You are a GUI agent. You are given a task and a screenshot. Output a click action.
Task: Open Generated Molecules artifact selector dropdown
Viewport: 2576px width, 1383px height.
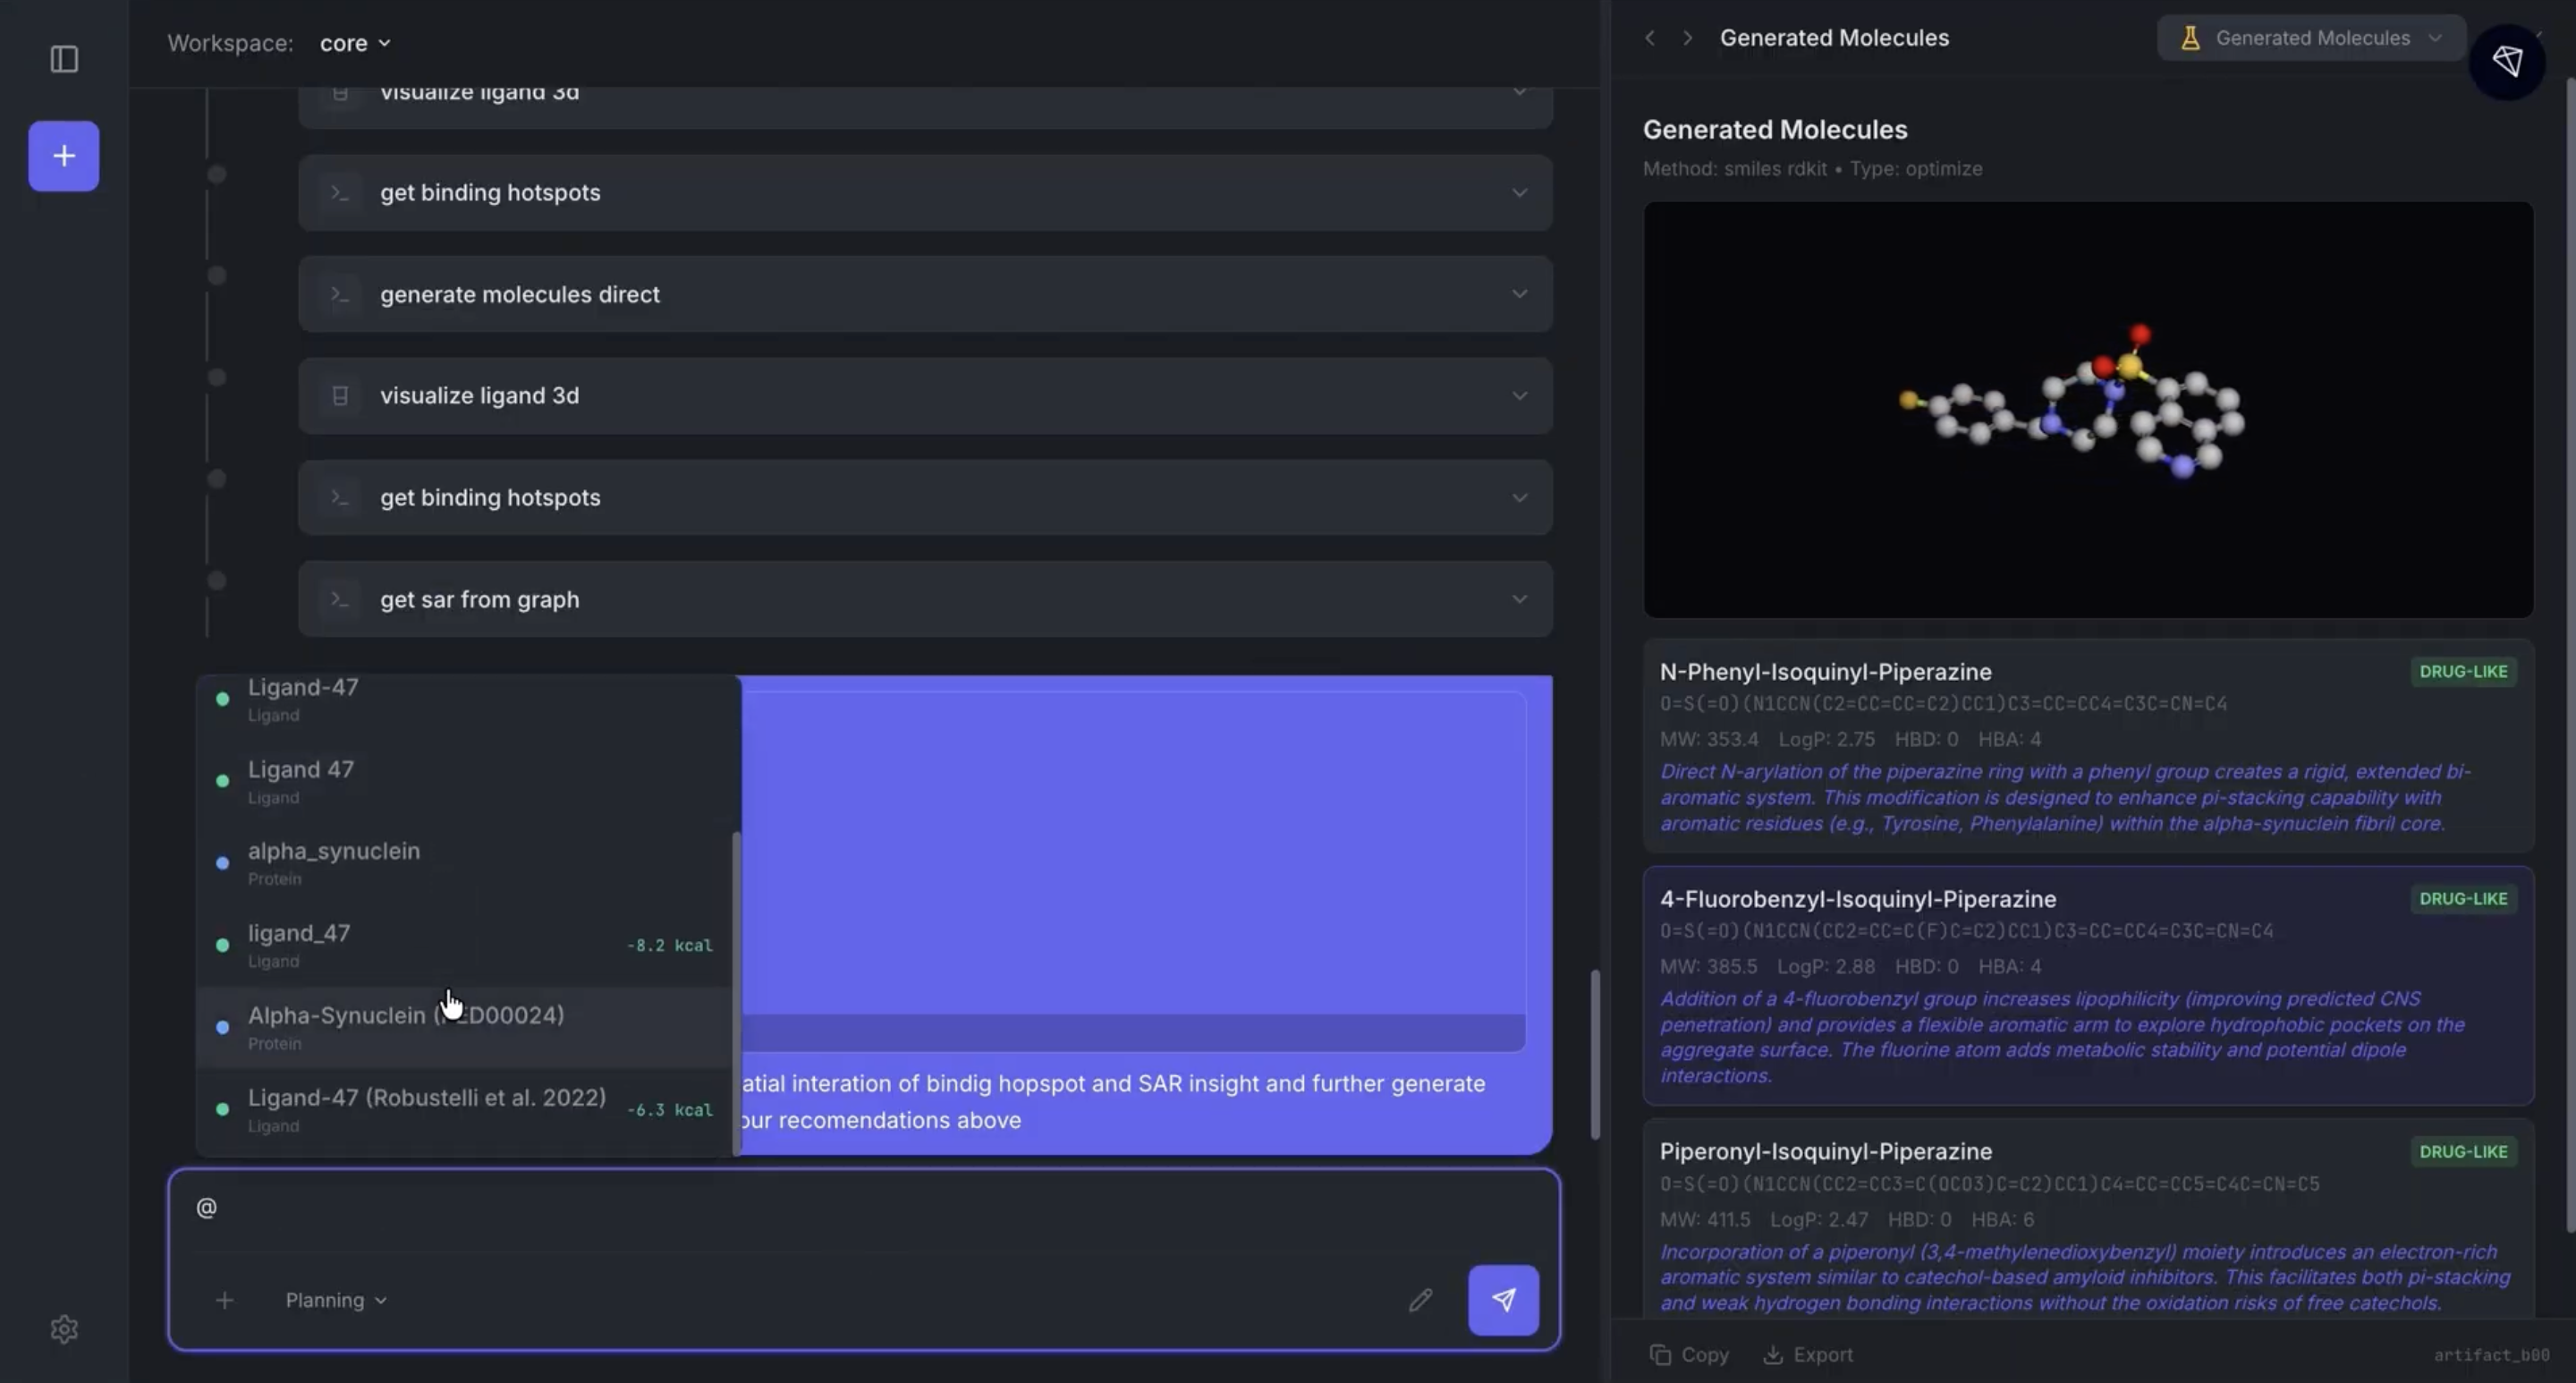coord(2311,38)
